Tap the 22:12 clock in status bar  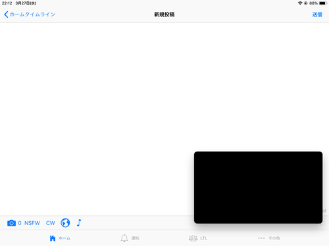7,3
